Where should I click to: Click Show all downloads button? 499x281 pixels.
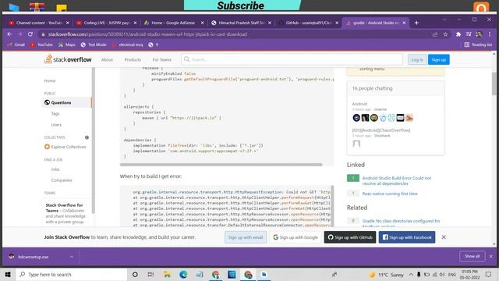point(472,256)
